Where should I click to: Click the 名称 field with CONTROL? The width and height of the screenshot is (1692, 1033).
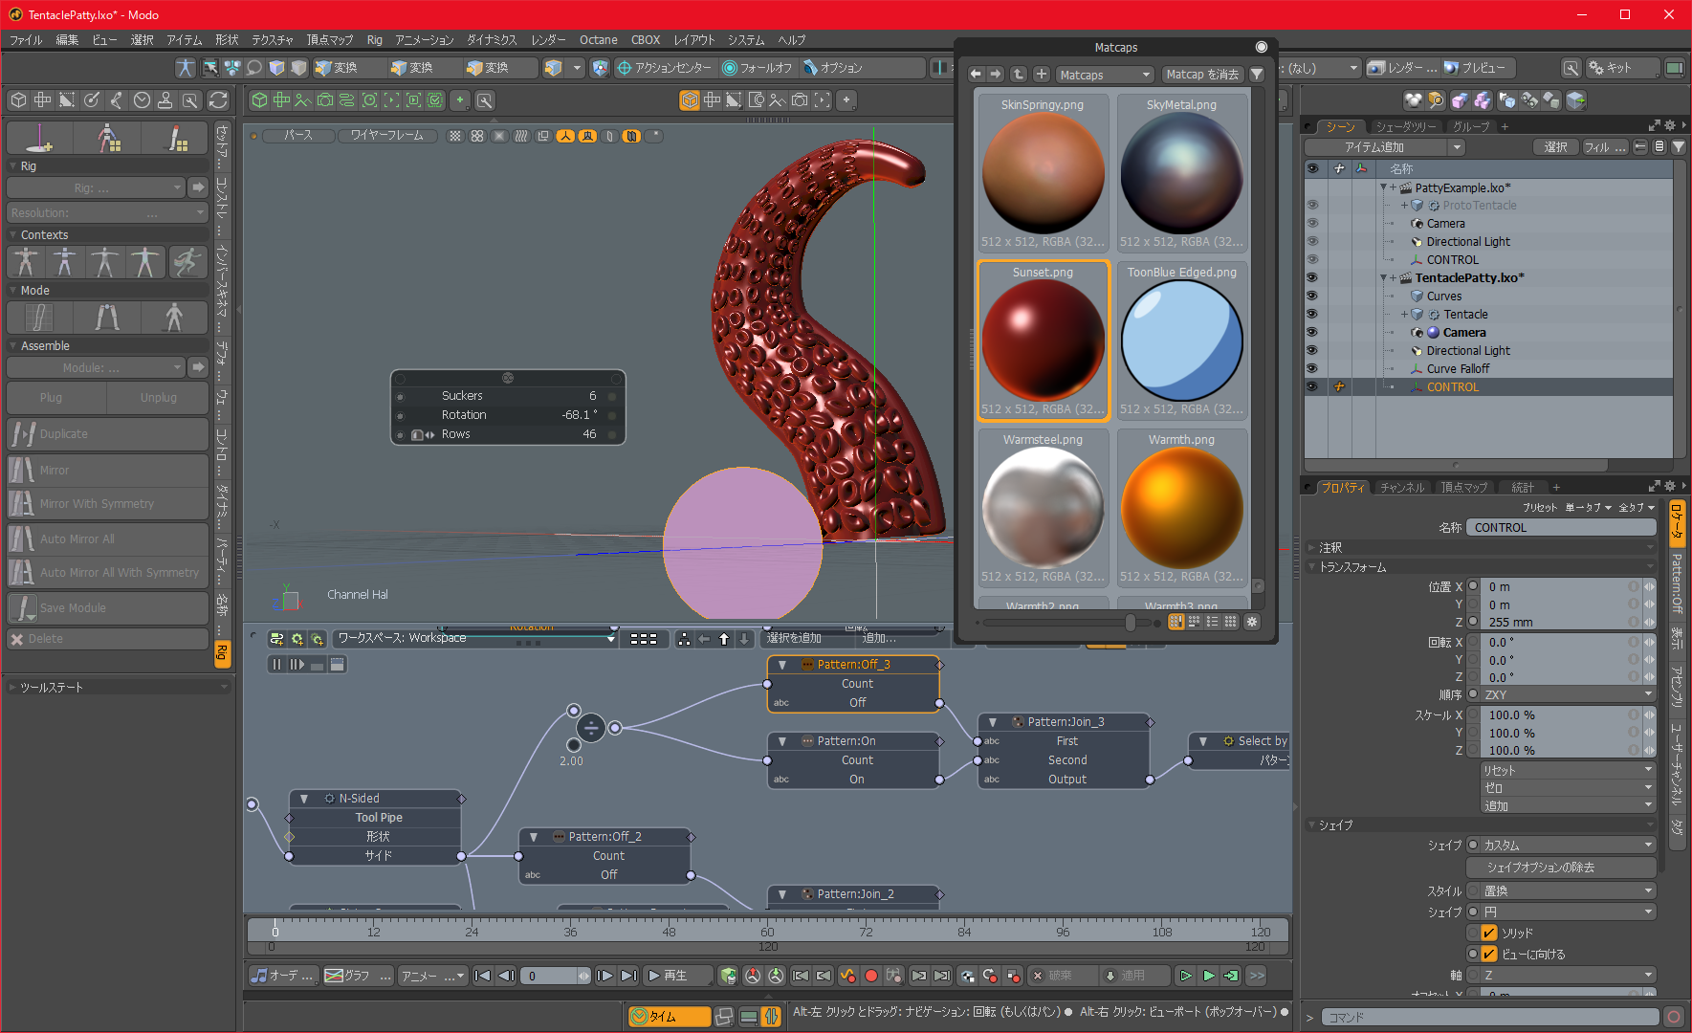[x=1562, y=528]
